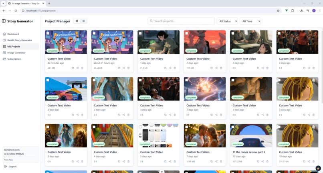Share the project from 5 days ago
This screenshot has width=323, height=173.
click(170, 161)
